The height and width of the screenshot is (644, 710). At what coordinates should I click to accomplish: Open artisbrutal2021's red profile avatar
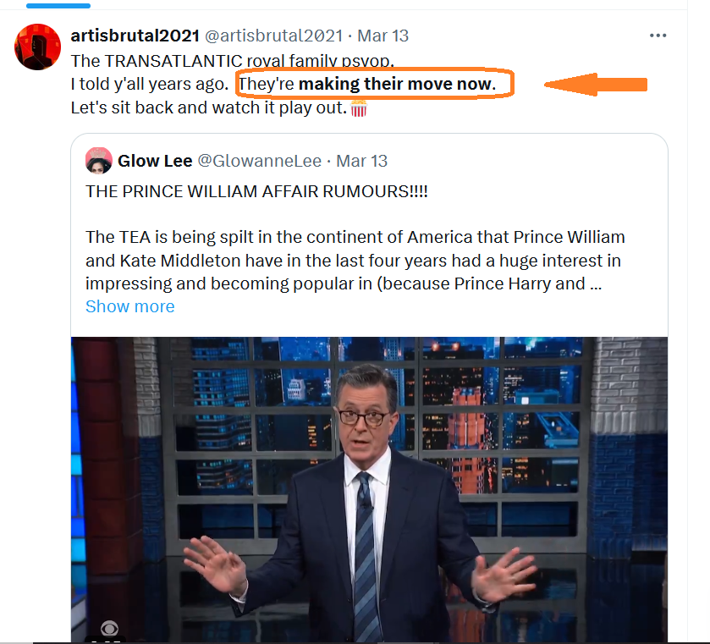coord(37,47)
